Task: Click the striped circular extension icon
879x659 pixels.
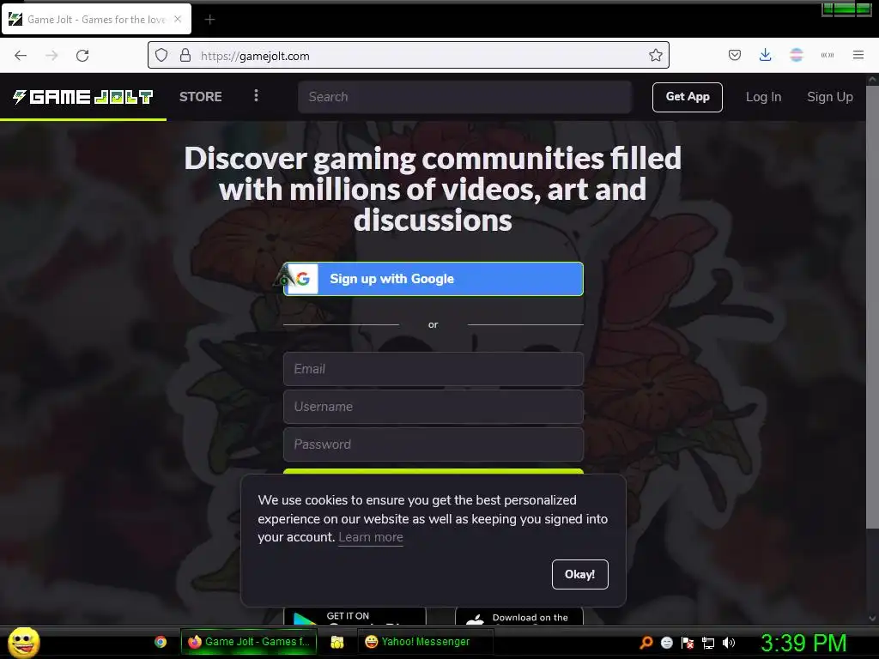Action: 796,55
